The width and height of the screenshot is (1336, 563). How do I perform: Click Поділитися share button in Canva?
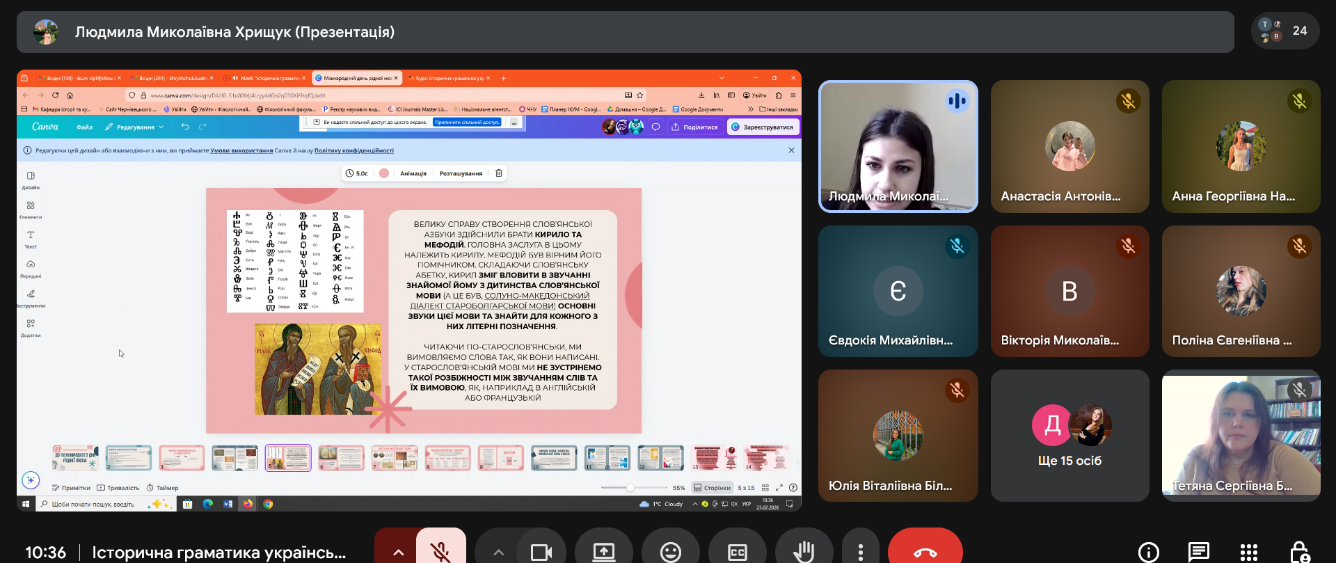tap(694, 127)
